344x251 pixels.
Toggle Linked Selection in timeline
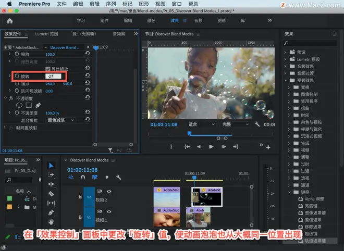pyautogui.click(x=95, y=177)
